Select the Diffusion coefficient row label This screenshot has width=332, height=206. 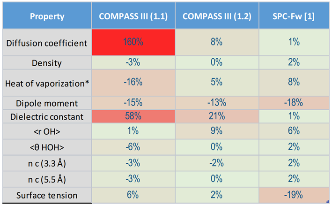click(46, 43)
